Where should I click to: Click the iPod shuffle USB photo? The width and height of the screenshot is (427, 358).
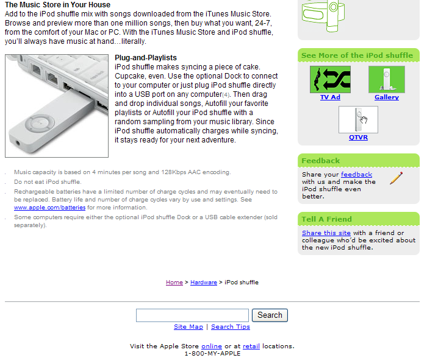[57, 106]
